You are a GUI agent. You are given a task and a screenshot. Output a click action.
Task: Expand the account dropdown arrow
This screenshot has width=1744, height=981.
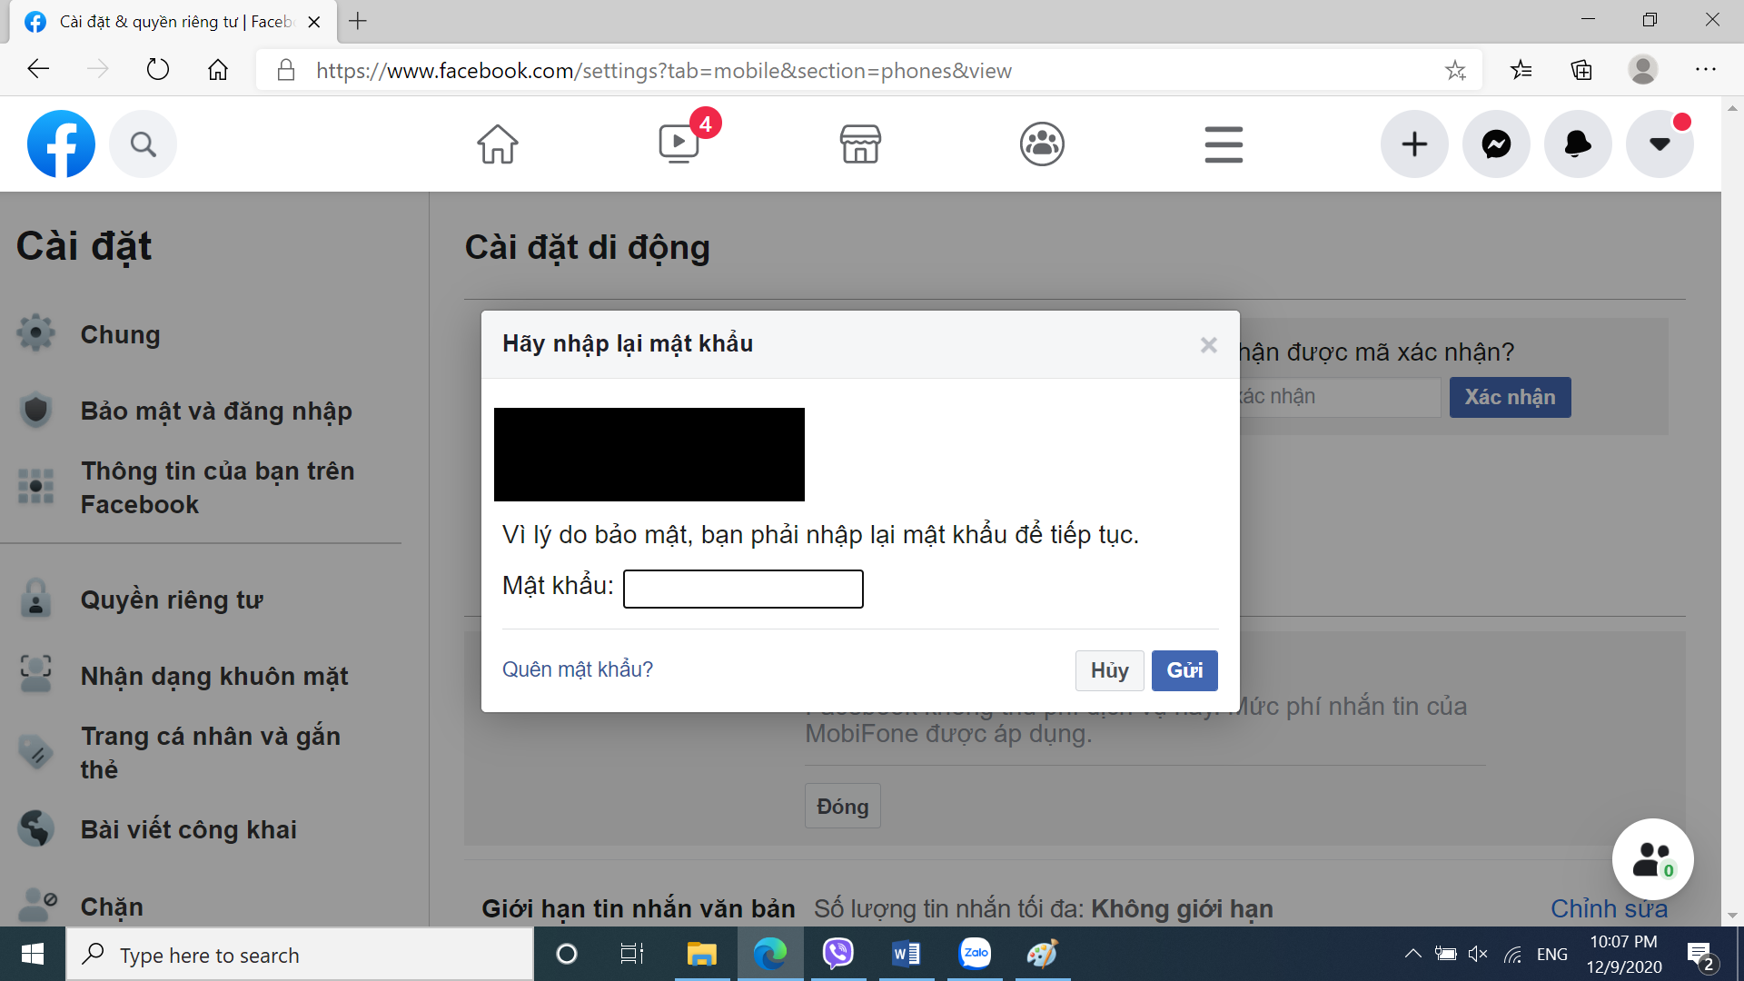[1660, 144]
